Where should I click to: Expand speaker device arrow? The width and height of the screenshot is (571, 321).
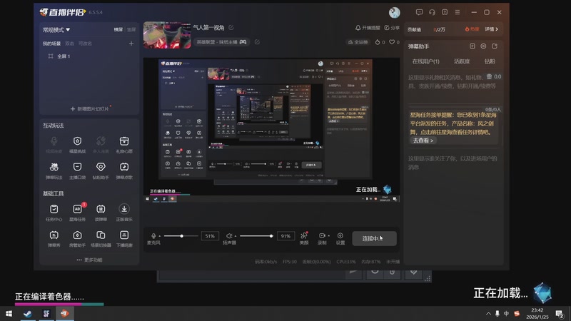(x=236, y=236)
